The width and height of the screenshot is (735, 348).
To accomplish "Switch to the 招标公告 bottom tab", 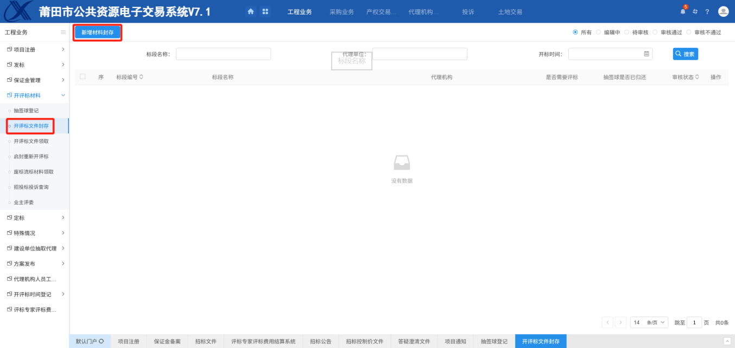I will 321,341.
